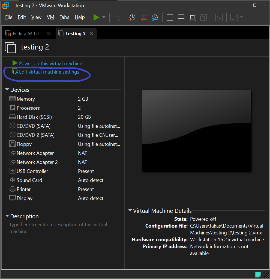Close the Fedora 64-bit tab
Viewport: 270px width, 279px height.
pos(49,33)
